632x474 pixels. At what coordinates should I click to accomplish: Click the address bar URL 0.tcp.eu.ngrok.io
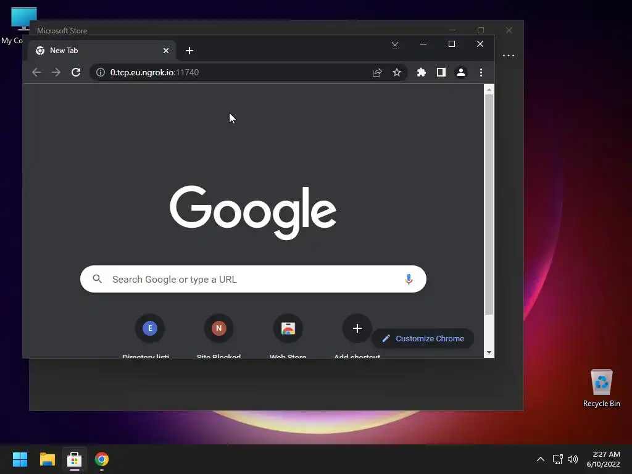tap(155, 73)
